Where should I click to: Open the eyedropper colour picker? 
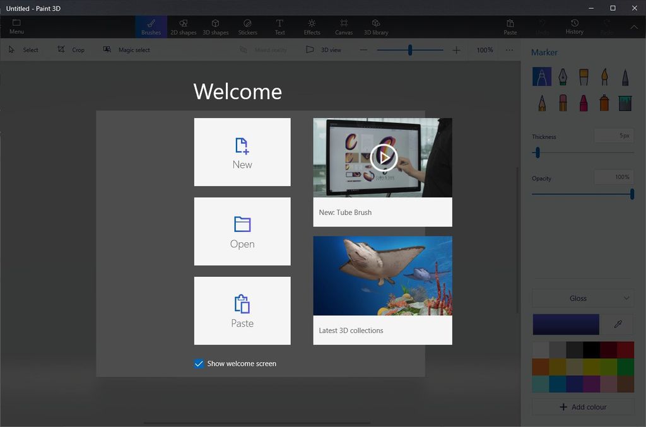[617, 324]
